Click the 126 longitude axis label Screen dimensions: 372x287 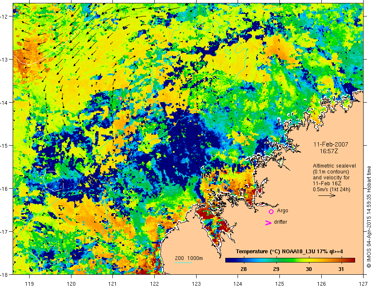tap(321, 284)
